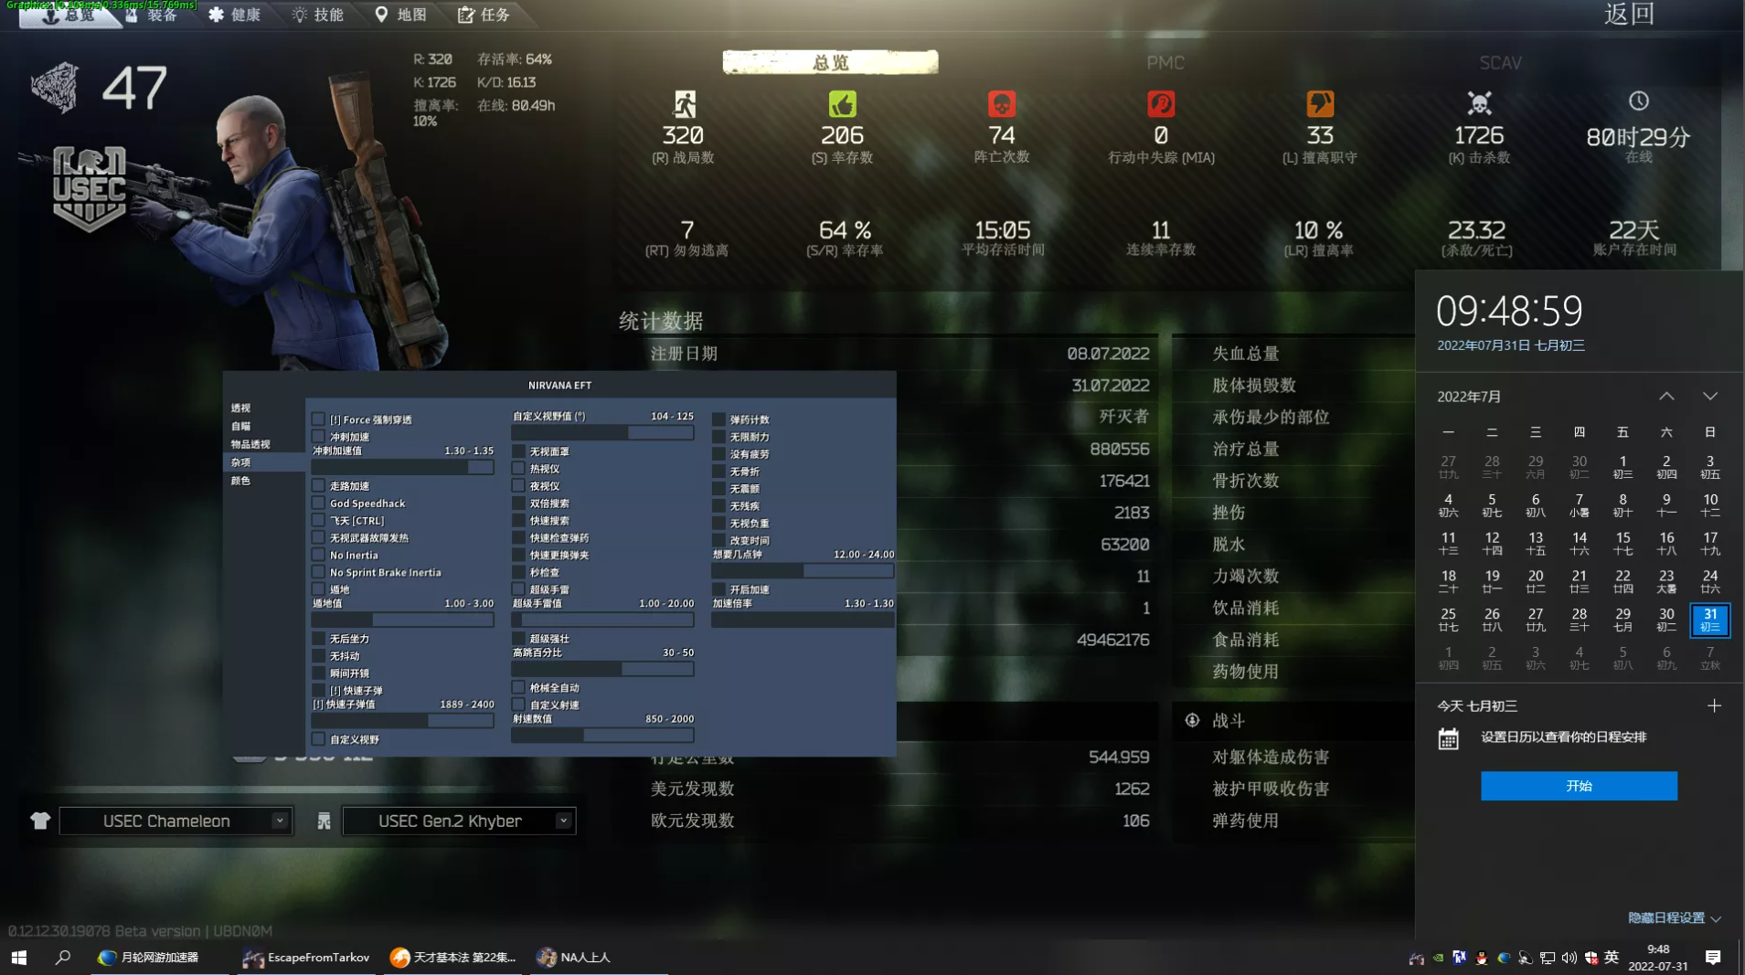This screenshot has height=975, width=1745.
Task: Click the clock online-time icon
Action: coord(1638,102)
